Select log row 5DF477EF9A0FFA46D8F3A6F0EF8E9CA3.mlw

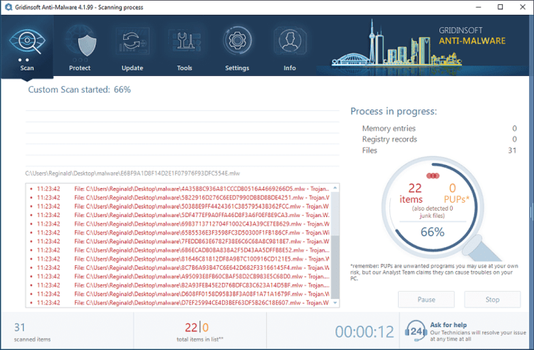[179, 215]
